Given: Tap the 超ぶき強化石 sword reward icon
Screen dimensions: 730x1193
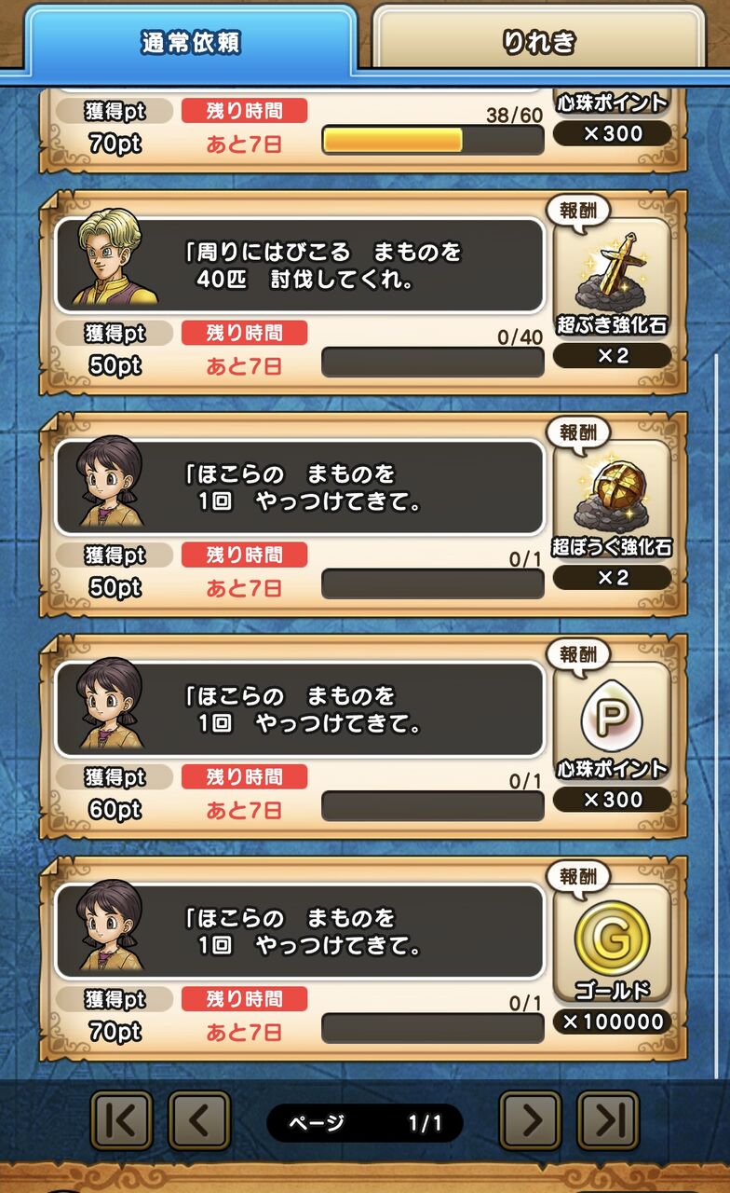Looking at the screenshot, I should [611, 271].
